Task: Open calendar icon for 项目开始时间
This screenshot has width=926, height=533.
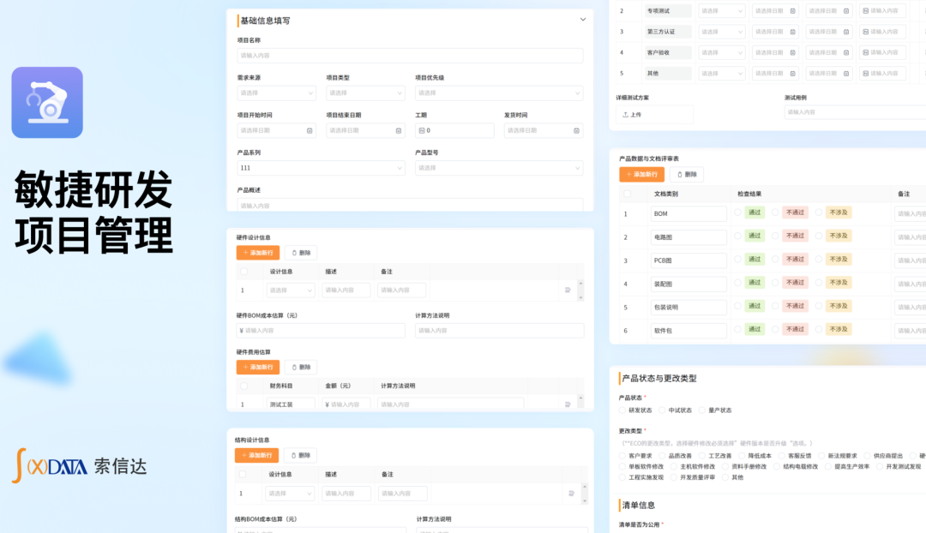Action: 310,130
